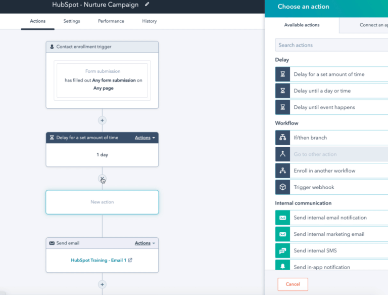Select the New action placeholder card
This screenshot has width=388, height=295.
(102, 202)
